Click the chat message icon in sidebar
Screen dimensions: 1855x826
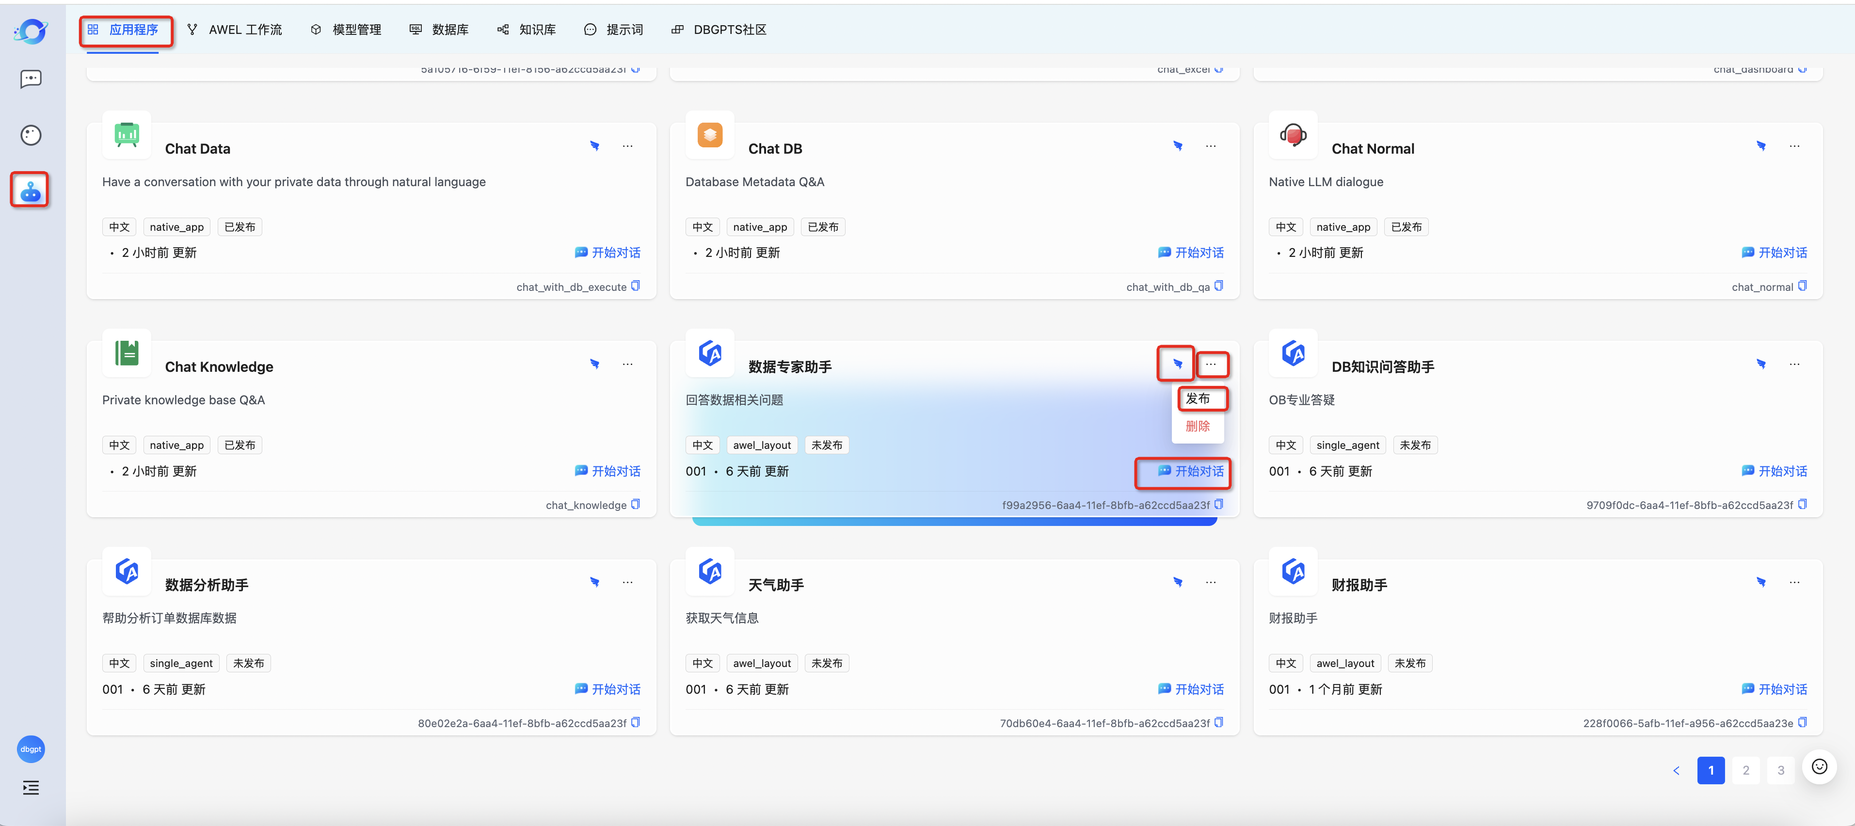coord(30,79)
